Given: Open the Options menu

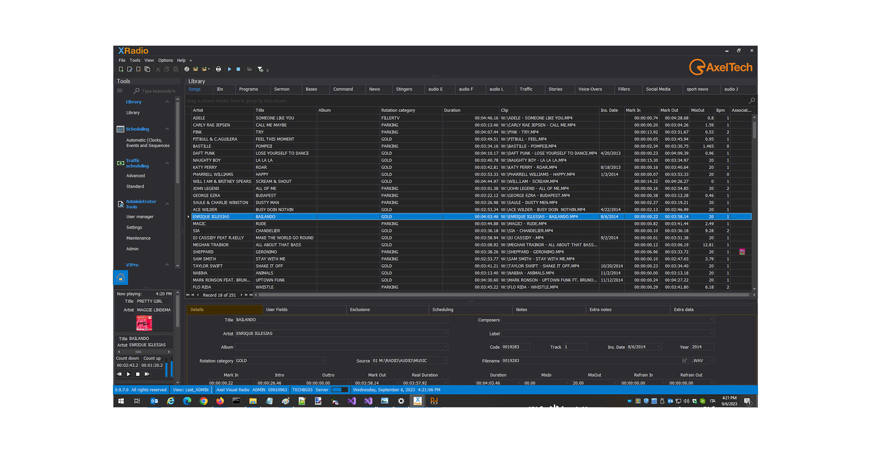Looking at the screenshot, I should coord(165,60).
